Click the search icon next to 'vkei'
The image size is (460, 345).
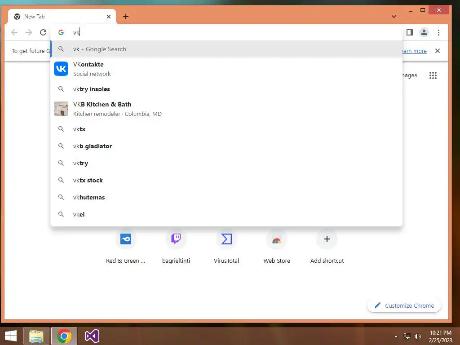pyautogui.click(x=61, y=214)
